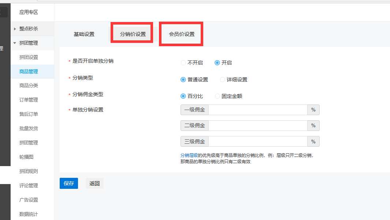Open the 会员价设置 tab
The height and width of the screenshot is (220, 390).
[182, 34]
